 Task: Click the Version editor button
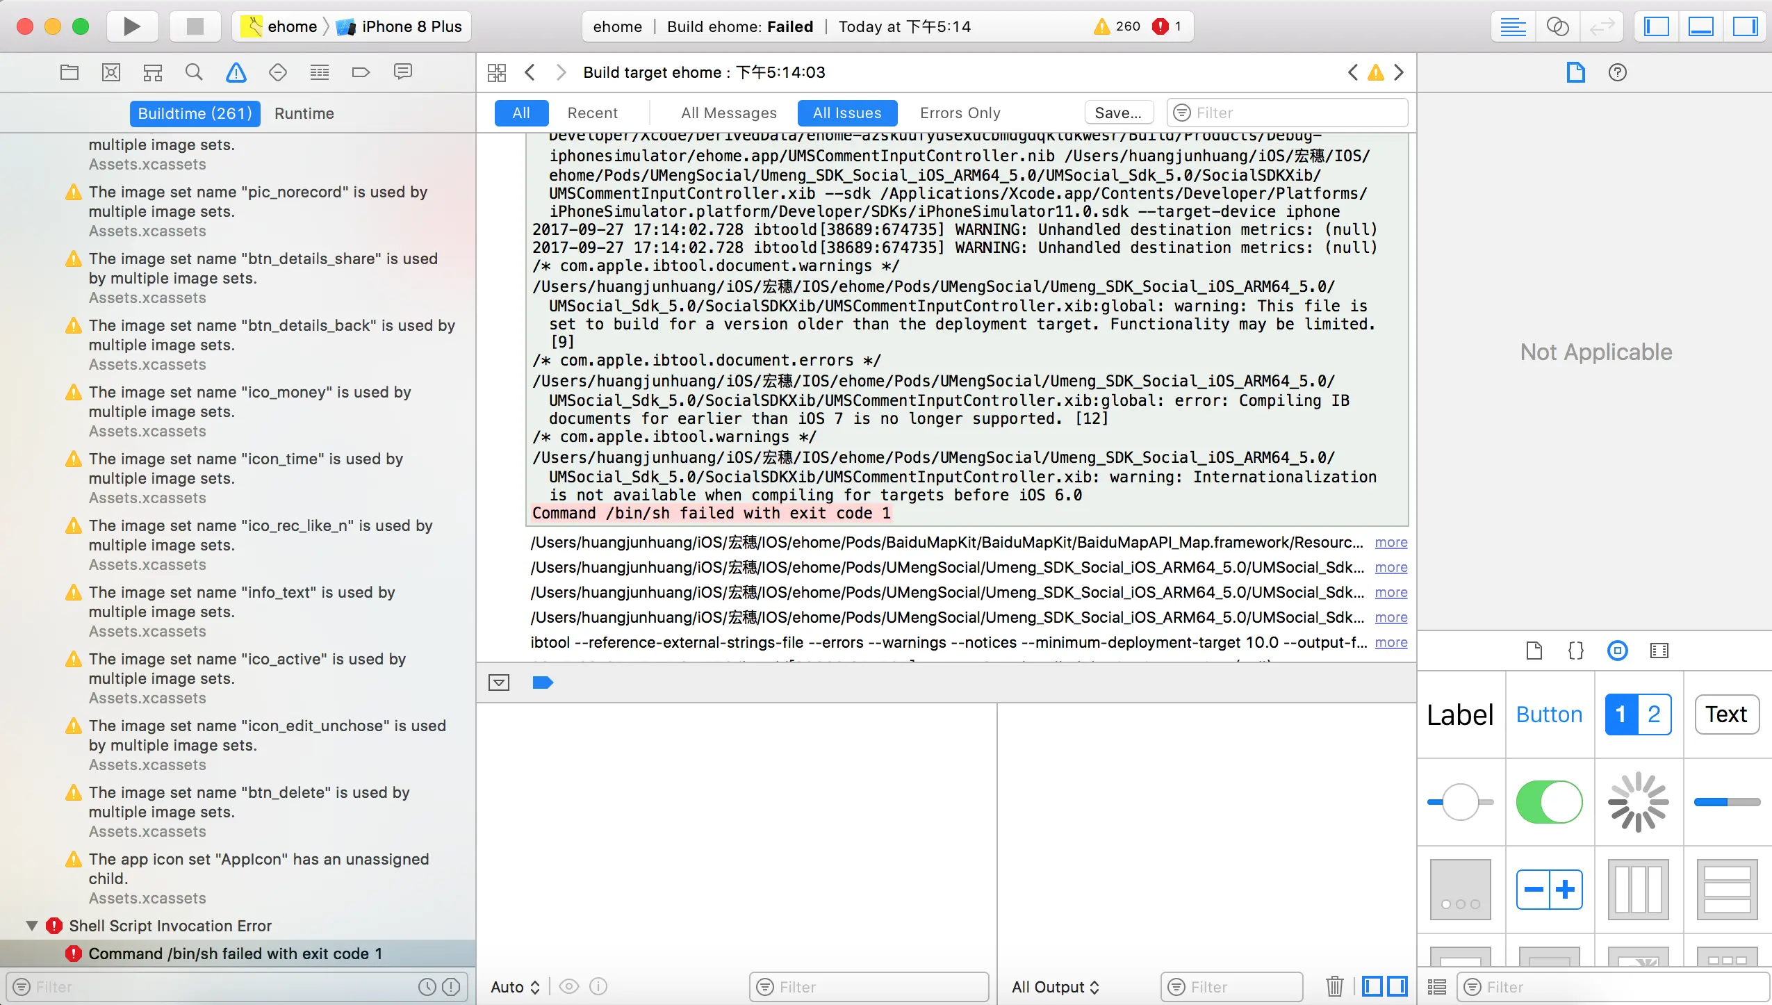click(x=1602, y=26)
